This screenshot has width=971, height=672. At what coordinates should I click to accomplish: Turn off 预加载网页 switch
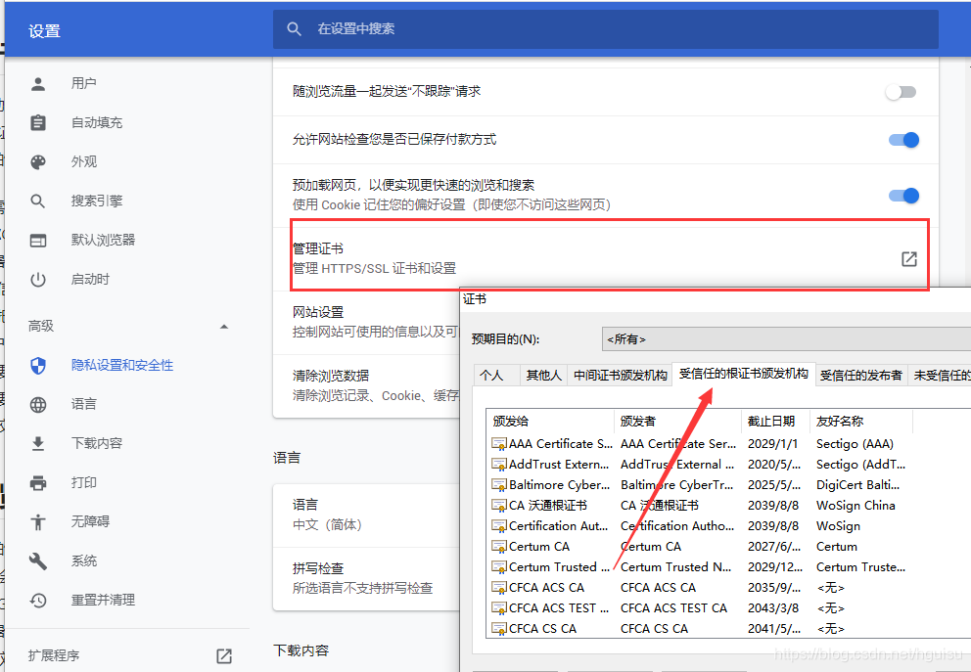(x=903, y=196)
